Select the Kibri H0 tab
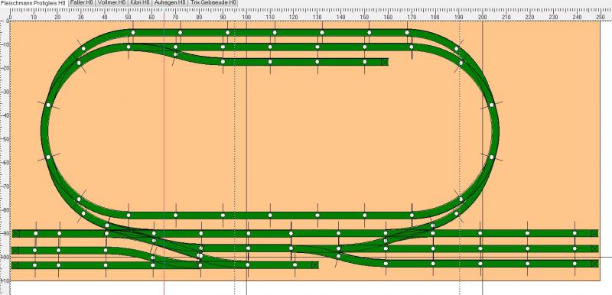 [139, 2]
